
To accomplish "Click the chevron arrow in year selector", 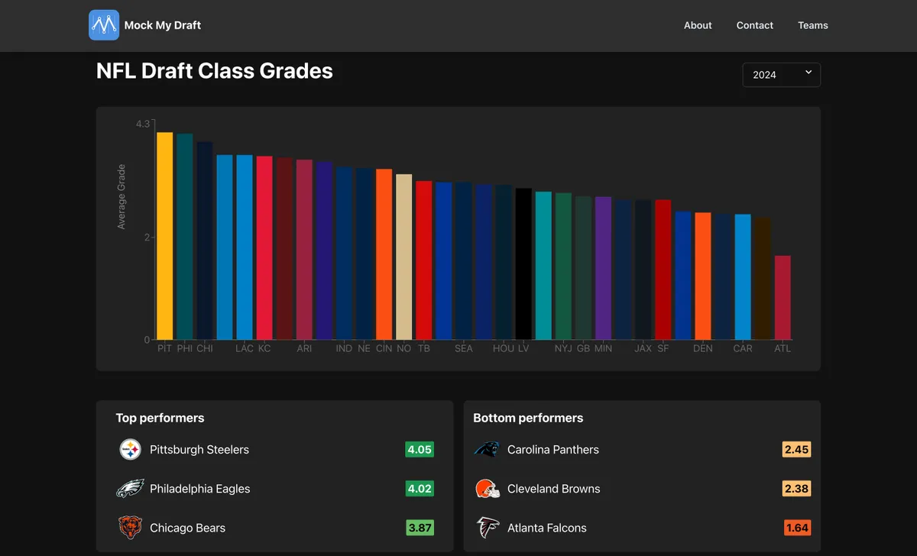I will [x=808, y=73].
